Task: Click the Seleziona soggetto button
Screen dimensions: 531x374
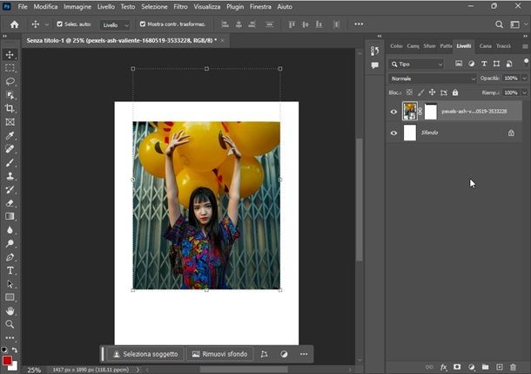Action: tap(145, 354)
